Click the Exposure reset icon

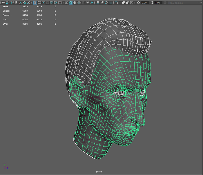click(x=138, y=3)
